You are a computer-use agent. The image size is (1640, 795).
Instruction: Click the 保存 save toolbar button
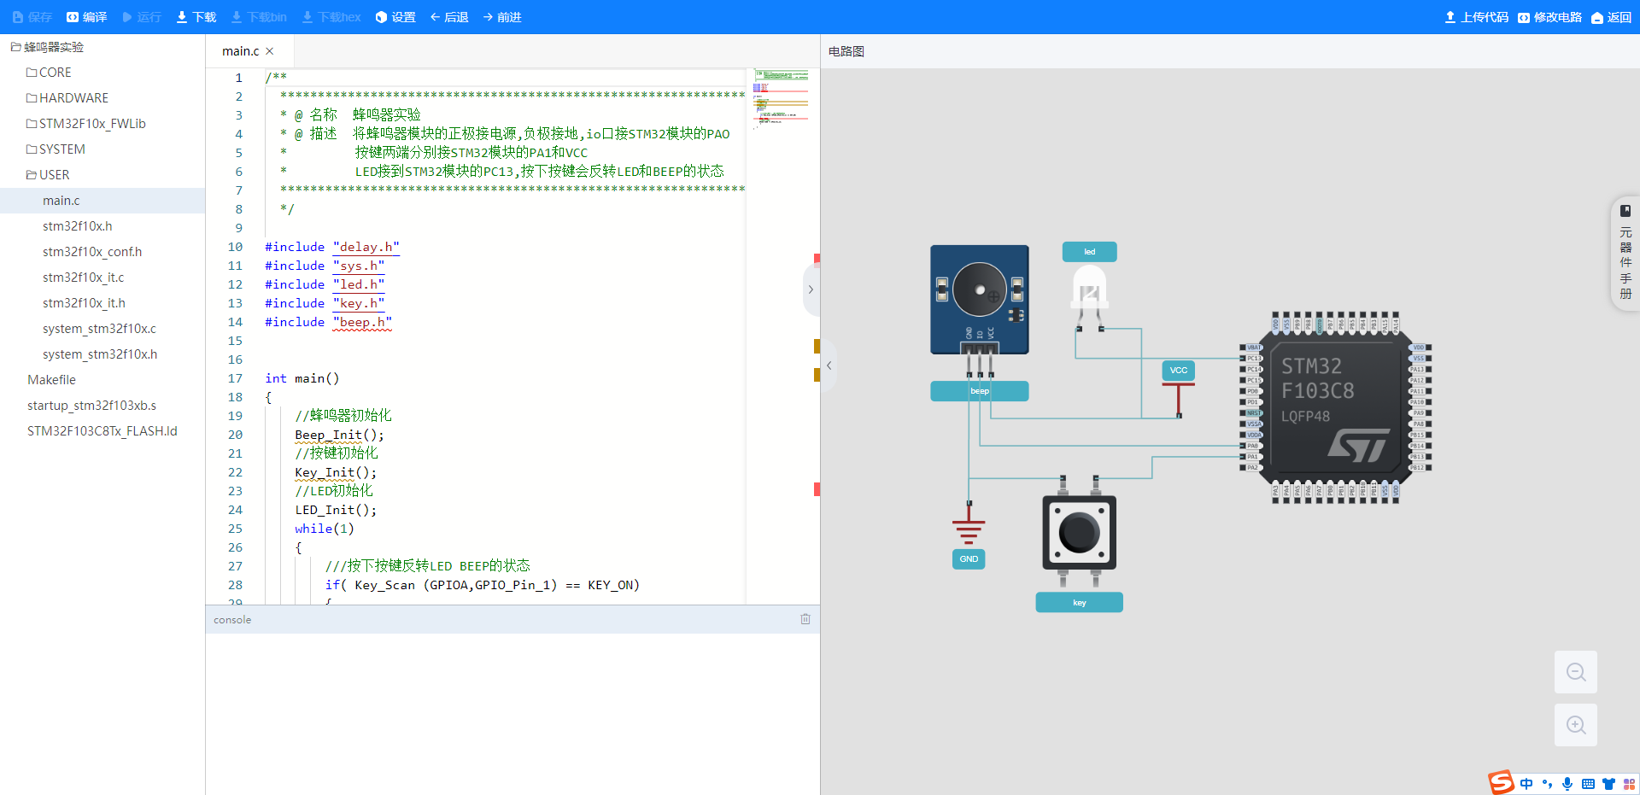pos(32,17)
